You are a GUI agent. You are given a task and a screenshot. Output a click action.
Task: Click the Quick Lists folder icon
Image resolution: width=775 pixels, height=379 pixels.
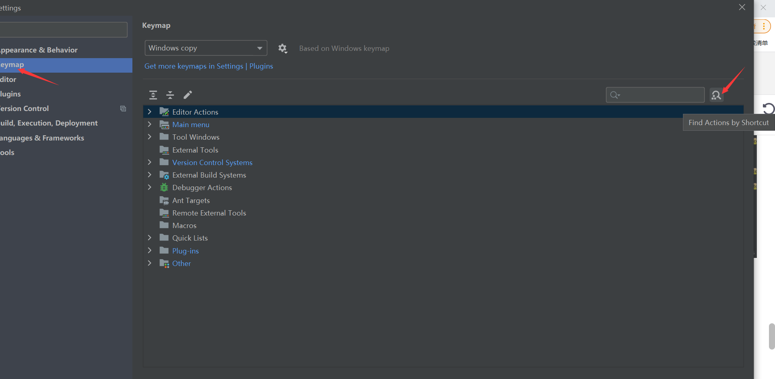164,238
